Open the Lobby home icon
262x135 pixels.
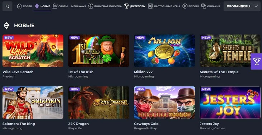[x=19, y=6]
